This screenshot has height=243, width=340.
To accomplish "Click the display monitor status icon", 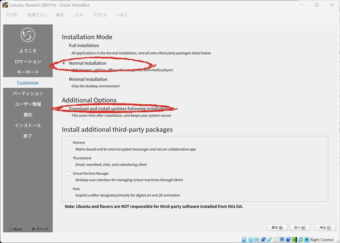I will 282,239.
